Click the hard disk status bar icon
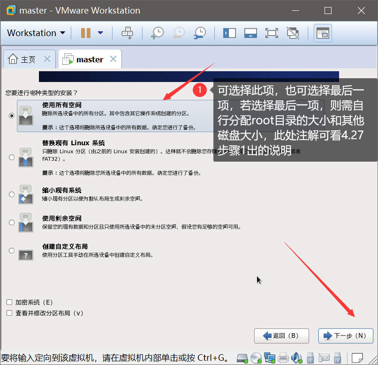This screenshot has height=365, width=378. point(242,358)
